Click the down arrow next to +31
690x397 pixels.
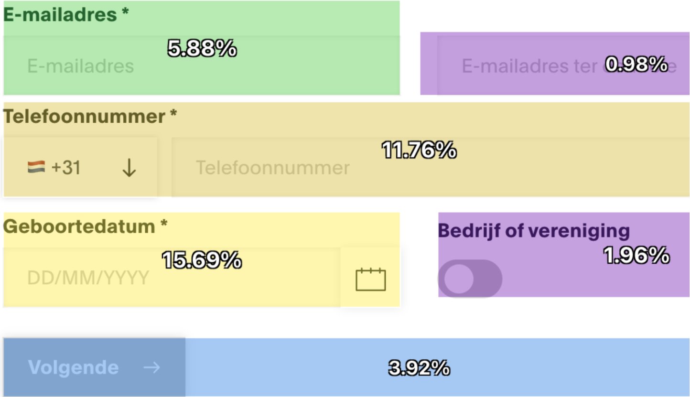pyautogui.click(x=129, y=168)
